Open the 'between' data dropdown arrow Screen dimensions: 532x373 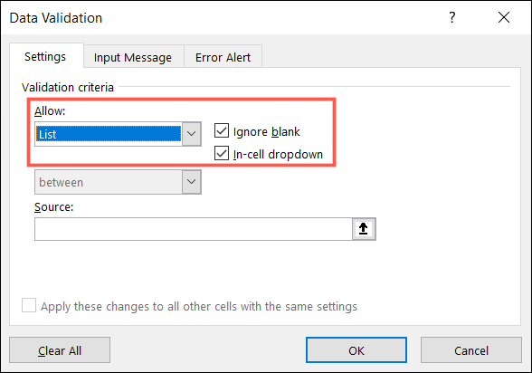point(192,182)
